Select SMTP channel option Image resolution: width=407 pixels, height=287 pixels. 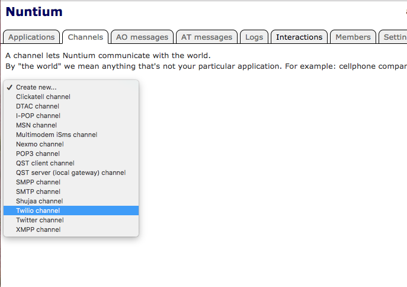71,192
